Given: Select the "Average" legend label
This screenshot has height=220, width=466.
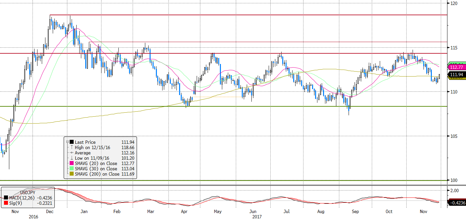Looking at the screenshot, I should coord(83,153).
